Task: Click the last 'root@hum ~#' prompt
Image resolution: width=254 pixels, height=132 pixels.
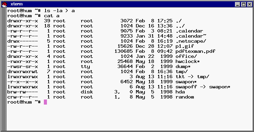Action: click(x=24, y=102)
